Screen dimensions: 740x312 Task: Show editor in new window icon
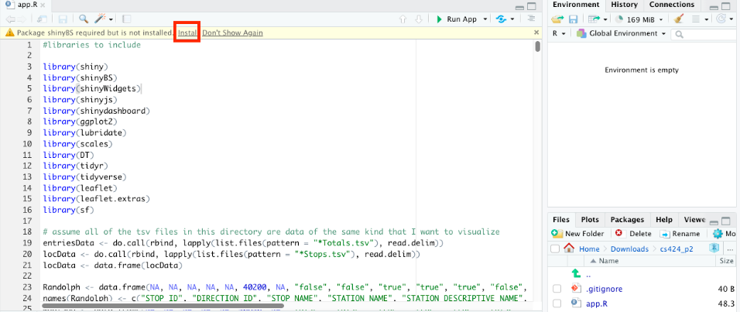point(42,19)
